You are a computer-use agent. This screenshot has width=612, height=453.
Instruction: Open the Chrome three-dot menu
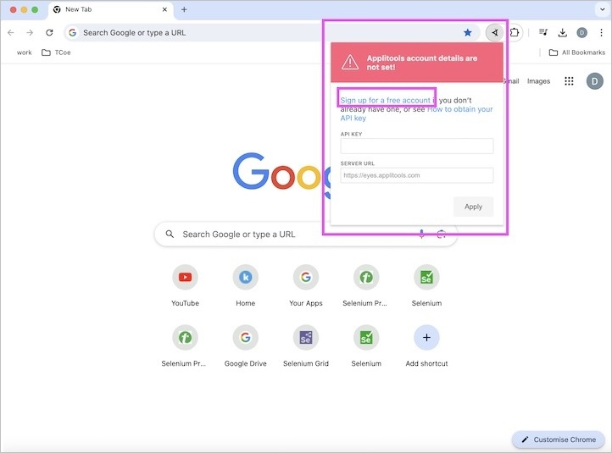pyautogui.click(x=601, y=33)
